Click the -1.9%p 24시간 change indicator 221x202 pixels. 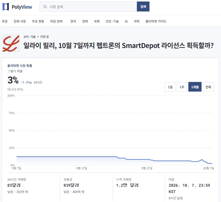coord(31,82)
